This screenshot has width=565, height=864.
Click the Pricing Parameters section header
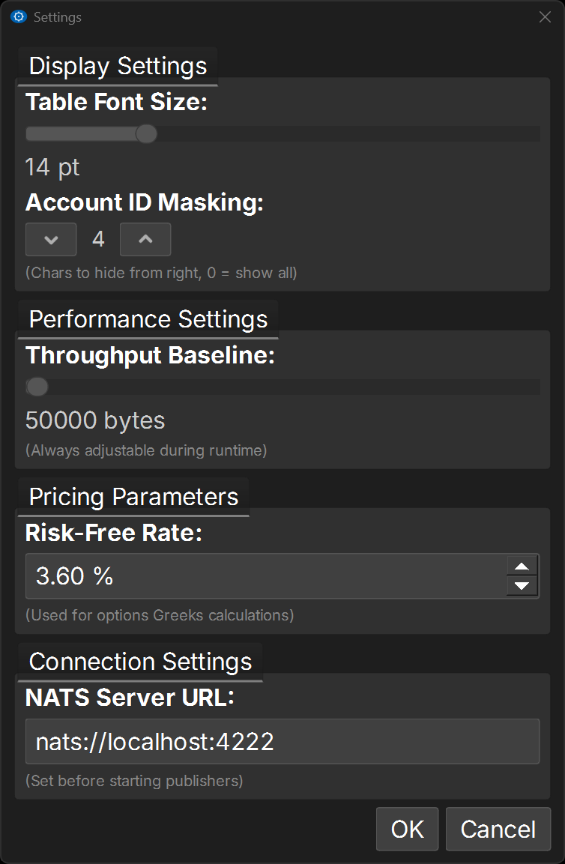(133, 497)
